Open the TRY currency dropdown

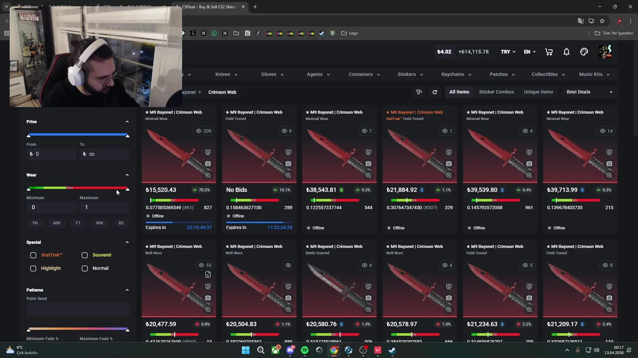(508, 52)
